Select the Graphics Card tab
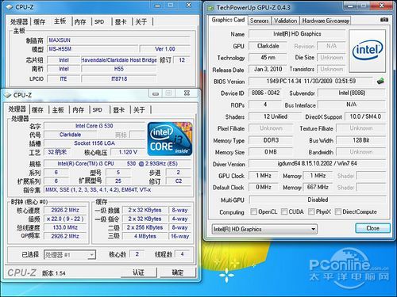 [228, 20]
